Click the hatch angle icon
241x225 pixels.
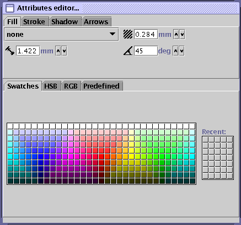pyautogui.click(x=128, y=51)
